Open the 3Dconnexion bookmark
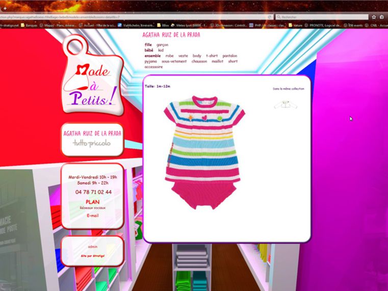The width and height of the screenshot is (388, 291). 228,26
